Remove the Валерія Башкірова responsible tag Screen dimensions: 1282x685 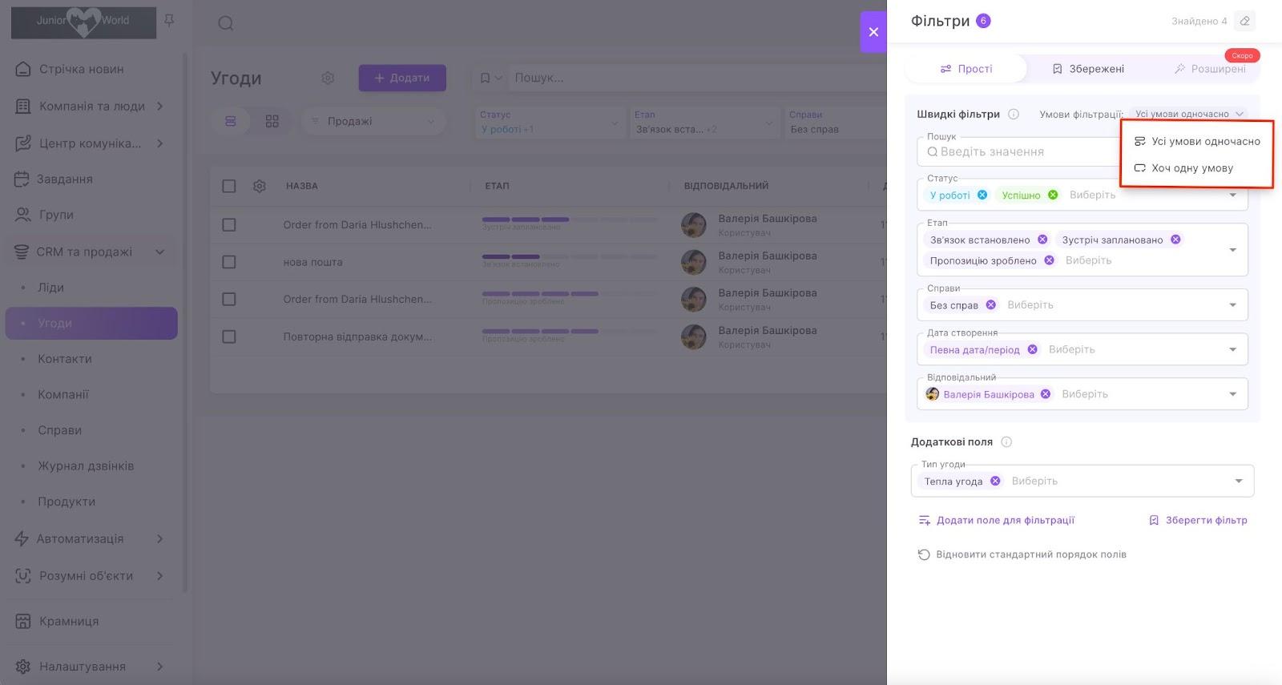[x=1046, y=394]
